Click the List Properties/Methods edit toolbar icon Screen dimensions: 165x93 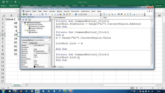pyautogui.click(x=104, y=14)
